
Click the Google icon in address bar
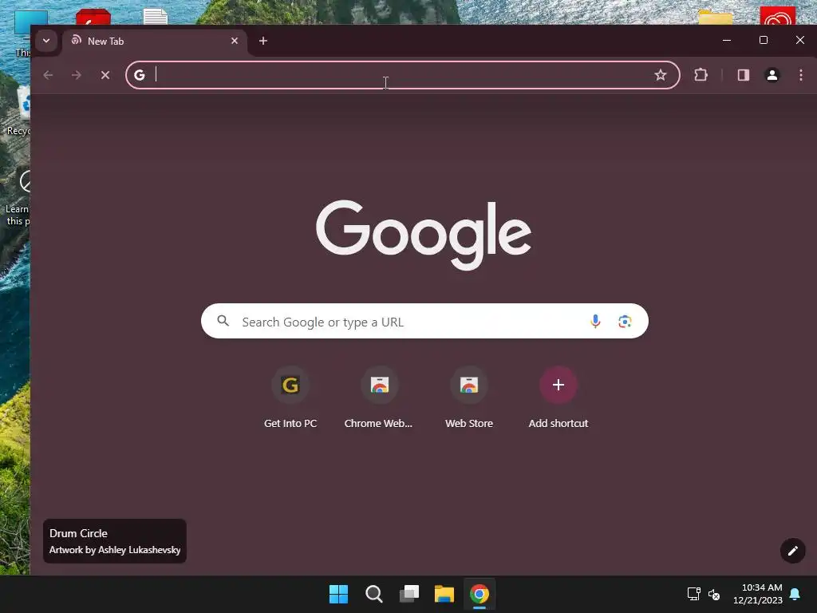point(140,75)
